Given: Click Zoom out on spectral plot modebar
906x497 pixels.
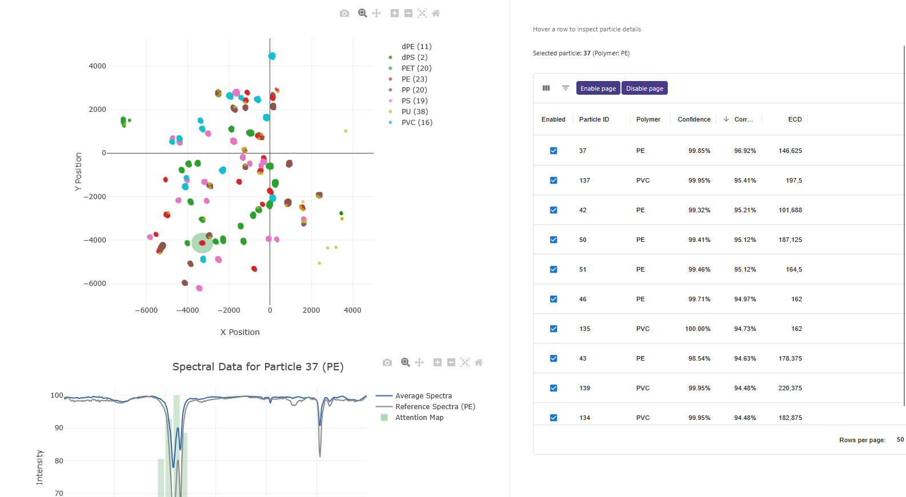Looking at the screenshot, I should (451, 362).
